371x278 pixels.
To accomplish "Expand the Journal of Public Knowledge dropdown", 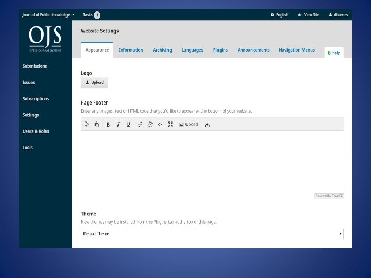I will 48,14.
